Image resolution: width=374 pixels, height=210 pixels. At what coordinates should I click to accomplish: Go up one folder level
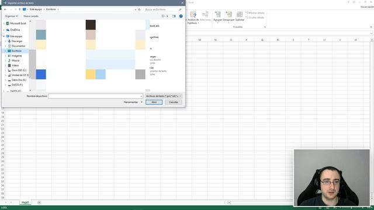tap(19, 9)
